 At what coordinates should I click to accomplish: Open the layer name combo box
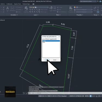point(42,7)
